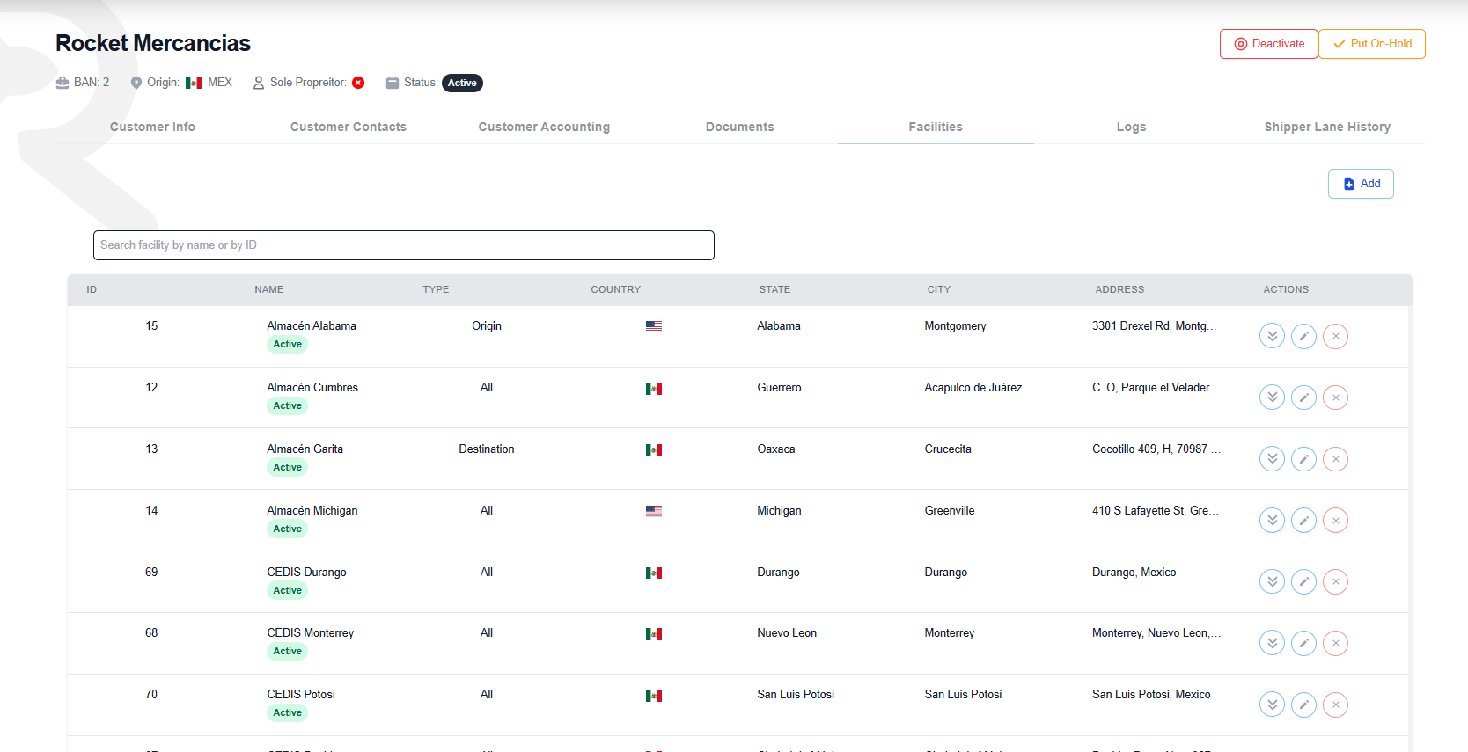Open Shipper Lane History tab
Viewport: 1468px width, 752px height.
coord(1327,127)
